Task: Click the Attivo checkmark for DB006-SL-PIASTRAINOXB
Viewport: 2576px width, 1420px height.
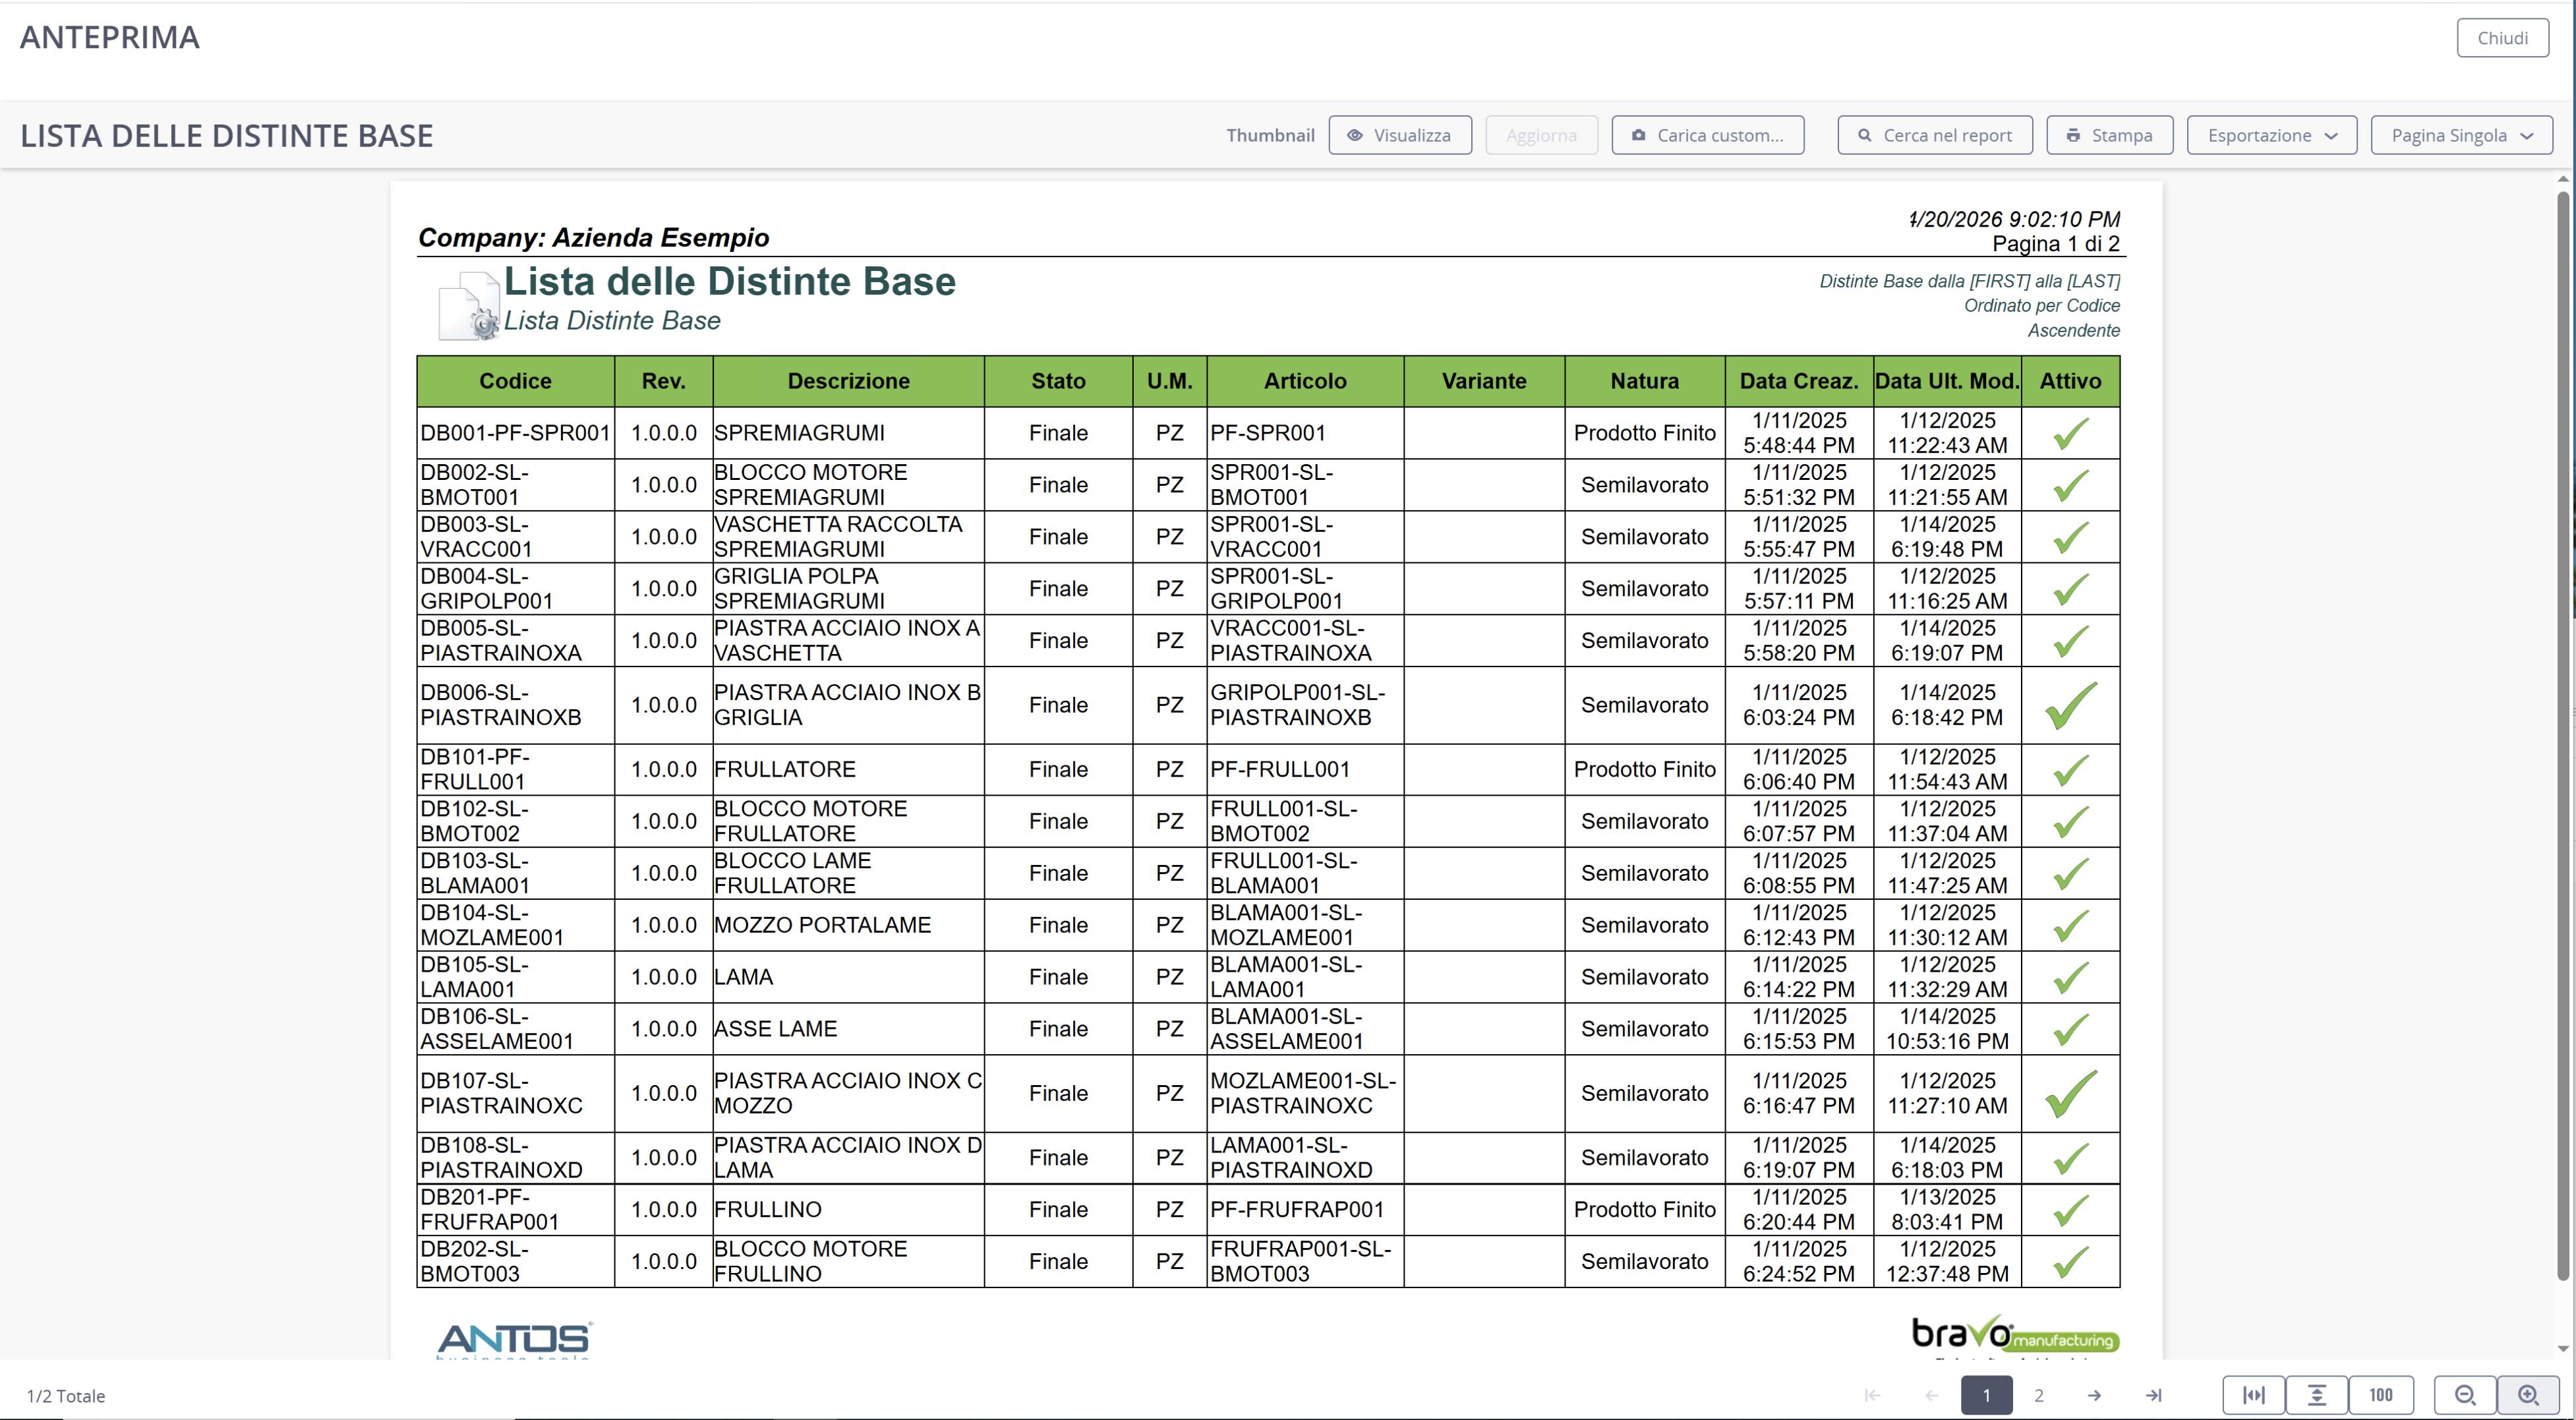Action: click(2070, 705)
